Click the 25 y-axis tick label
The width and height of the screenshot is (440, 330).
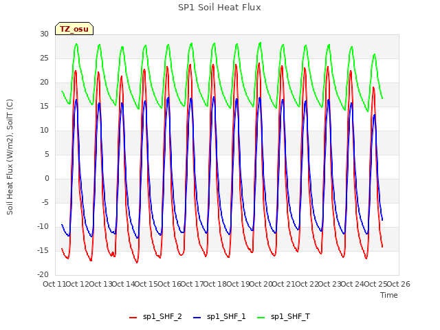coord(44,58)
